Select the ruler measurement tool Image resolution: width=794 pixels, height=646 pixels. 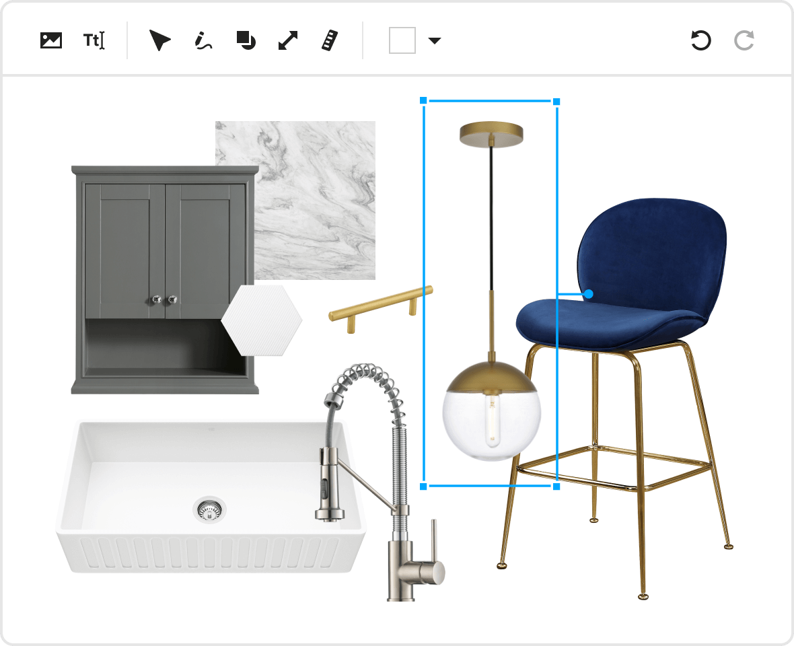pyautogui.click(x=329, y=40)
